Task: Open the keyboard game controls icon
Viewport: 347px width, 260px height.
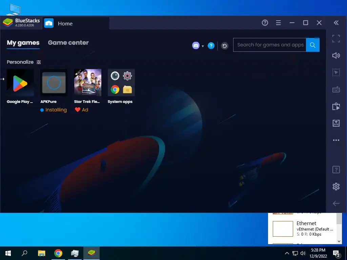Action: 336,89
